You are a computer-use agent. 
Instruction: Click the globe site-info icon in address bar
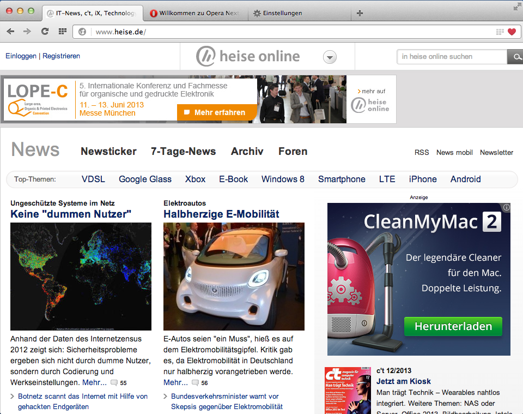coord(82,32)
